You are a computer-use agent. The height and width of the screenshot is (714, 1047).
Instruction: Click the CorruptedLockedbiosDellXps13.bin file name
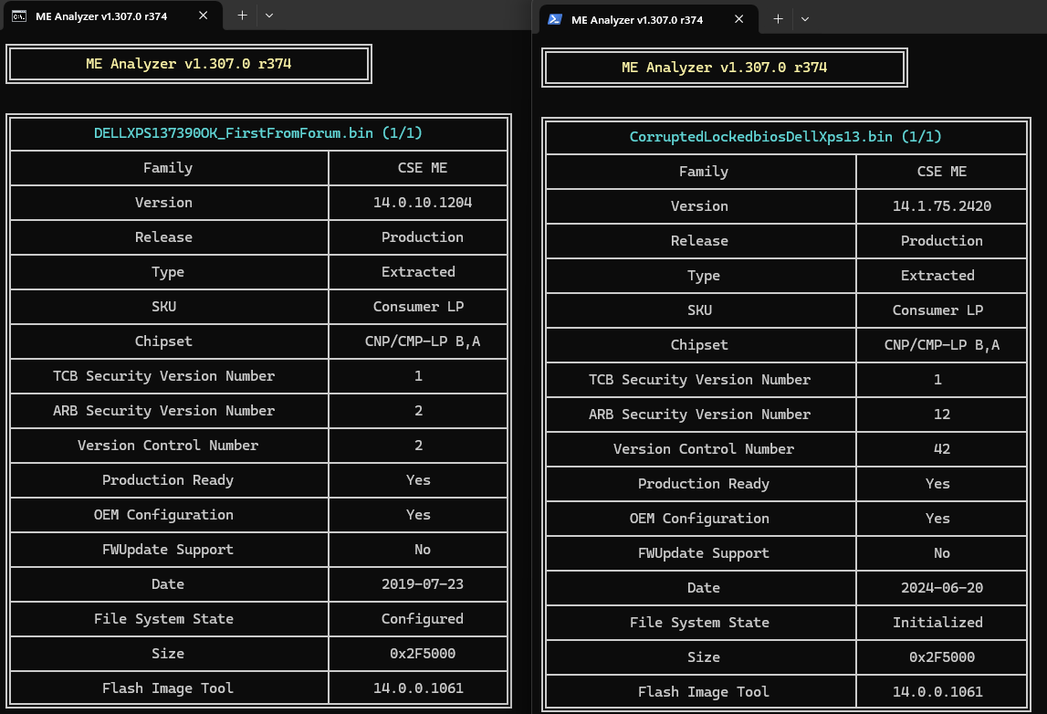pos(760,137)
